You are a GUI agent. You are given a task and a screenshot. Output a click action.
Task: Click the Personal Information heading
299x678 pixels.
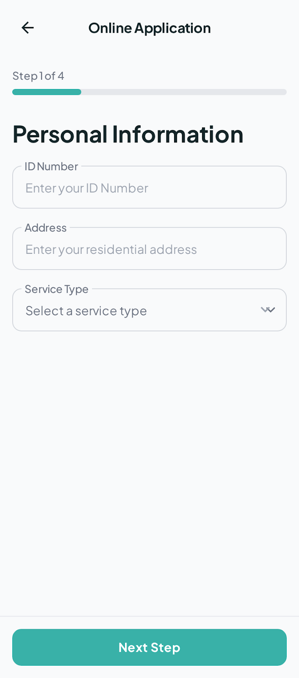click(128, 134)
